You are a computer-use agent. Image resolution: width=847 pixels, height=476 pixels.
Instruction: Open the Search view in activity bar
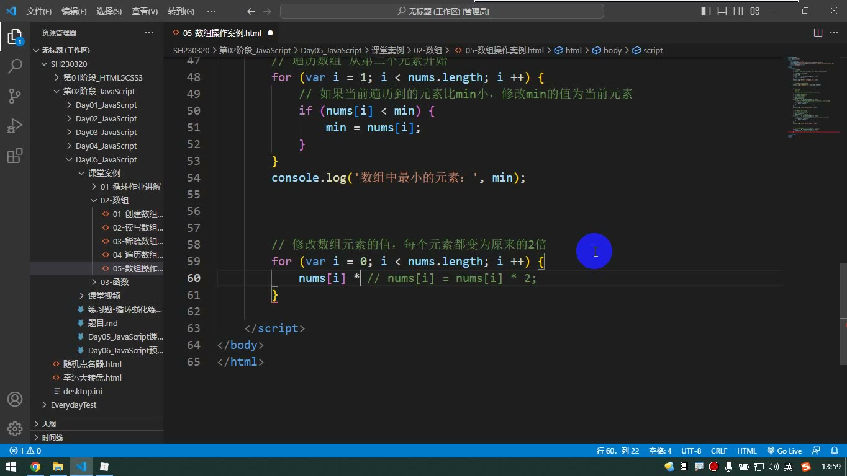[x=15, y=66]
